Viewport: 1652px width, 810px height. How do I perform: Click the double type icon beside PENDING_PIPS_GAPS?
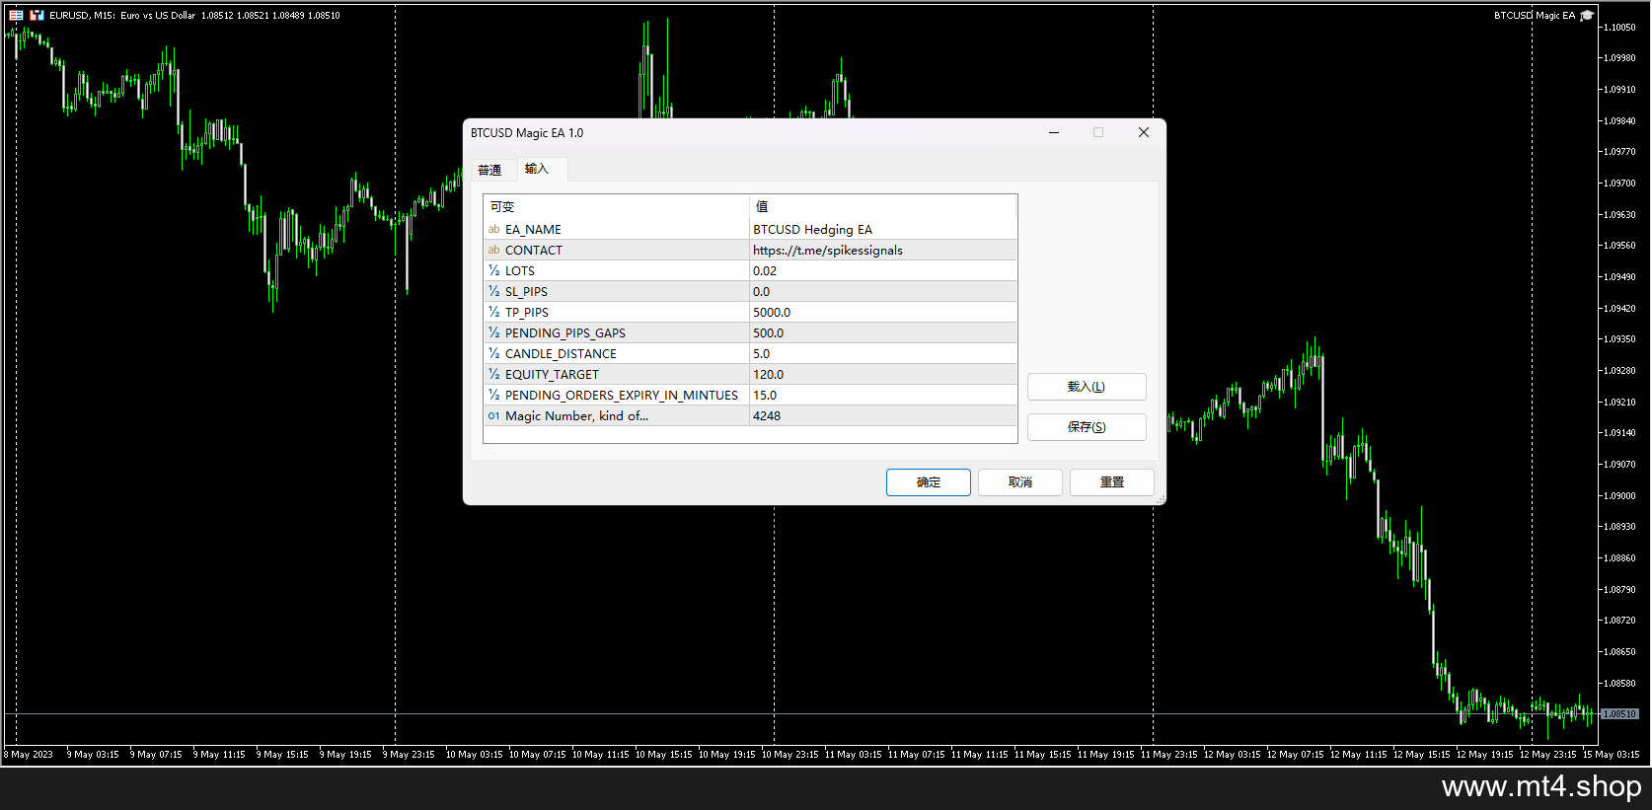point(493,333)
